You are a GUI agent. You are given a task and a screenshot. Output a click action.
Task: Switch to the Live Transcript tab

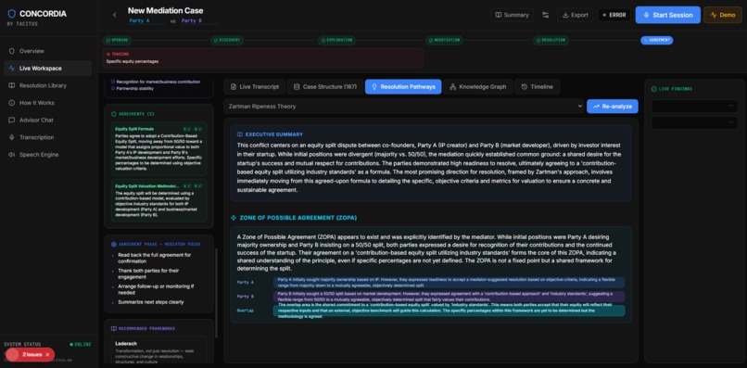coord(254,87)
